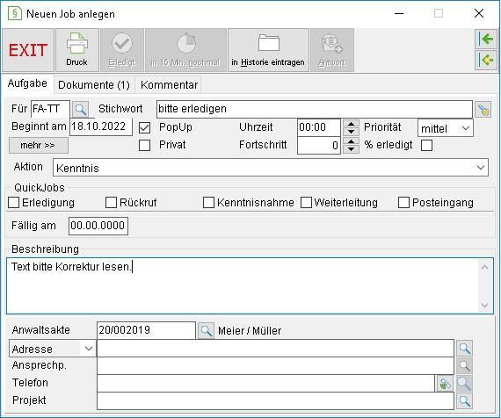Close the 'Neuen Job anlegen' window

(479, 13)
